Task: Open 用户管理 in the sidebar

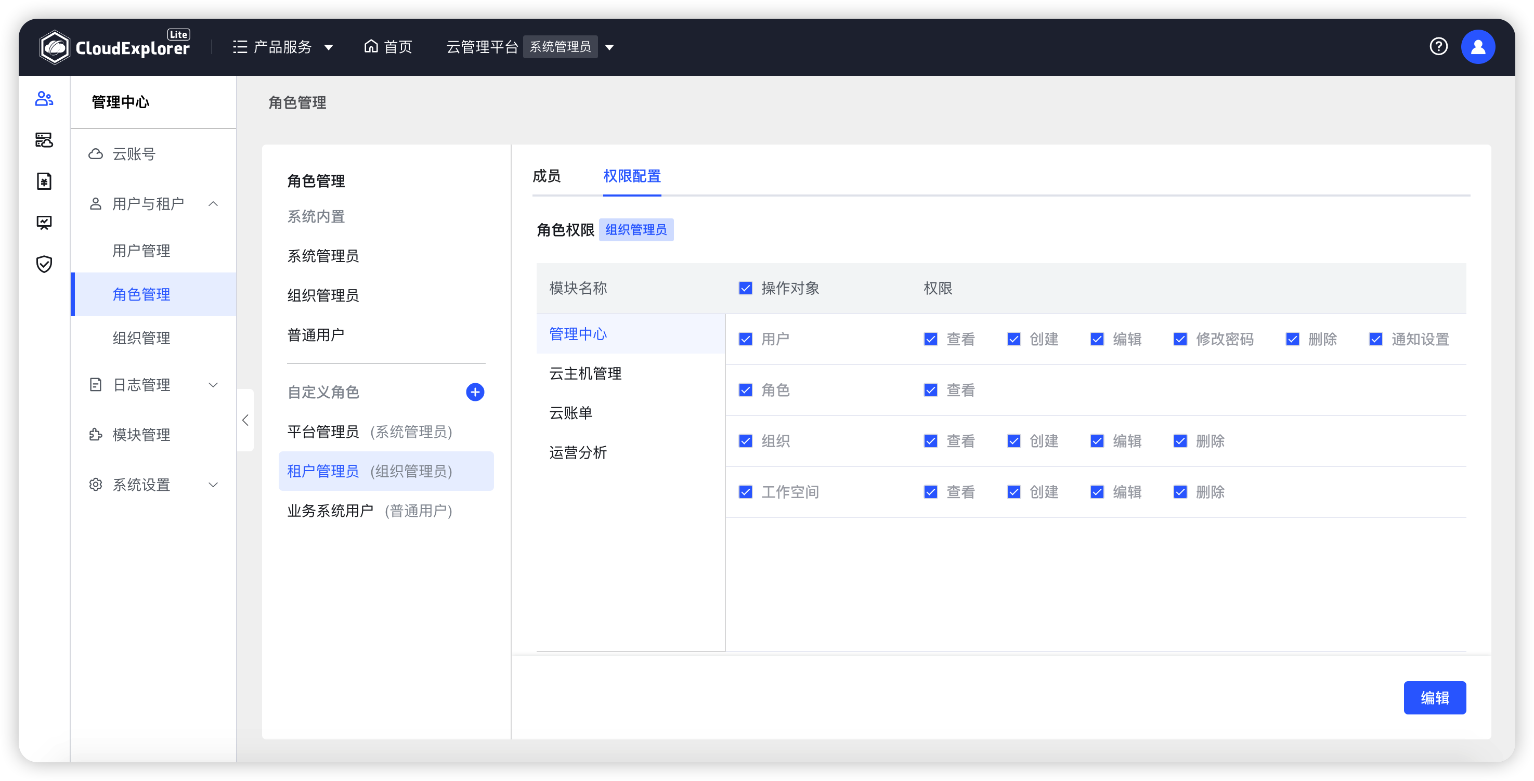Action: coord(153,251)
